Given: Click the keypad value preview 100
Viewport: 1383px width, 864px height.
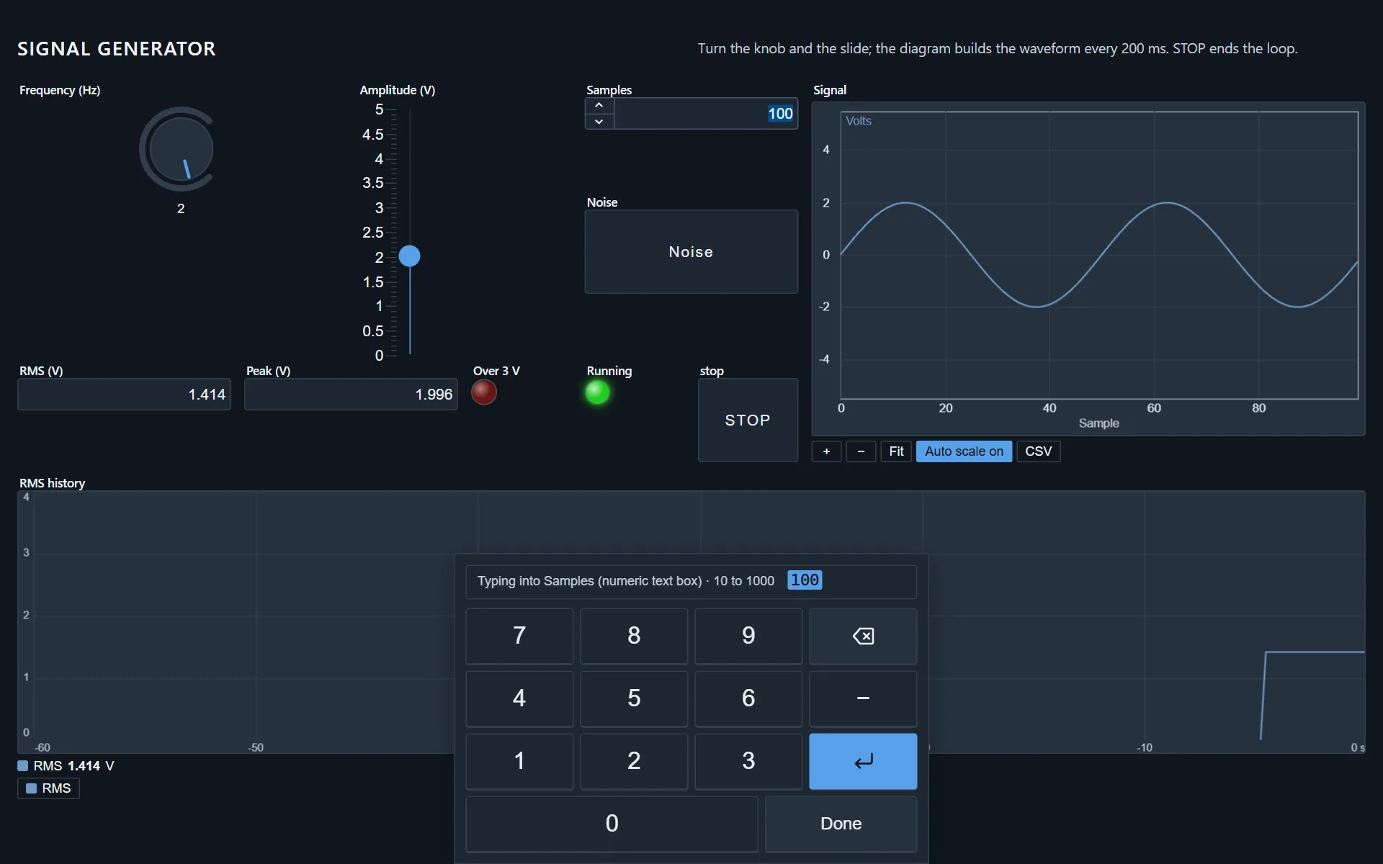Looking at the screenshot, I should pos(805,580).
